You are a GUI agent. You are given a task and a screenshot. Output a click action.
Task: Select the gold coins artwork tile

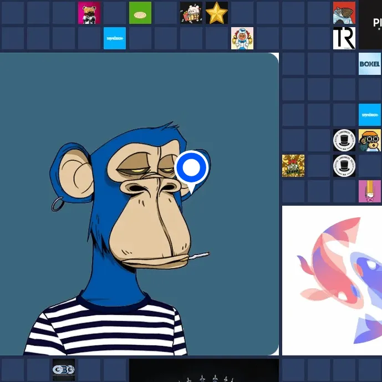click(x=293, y=166)
